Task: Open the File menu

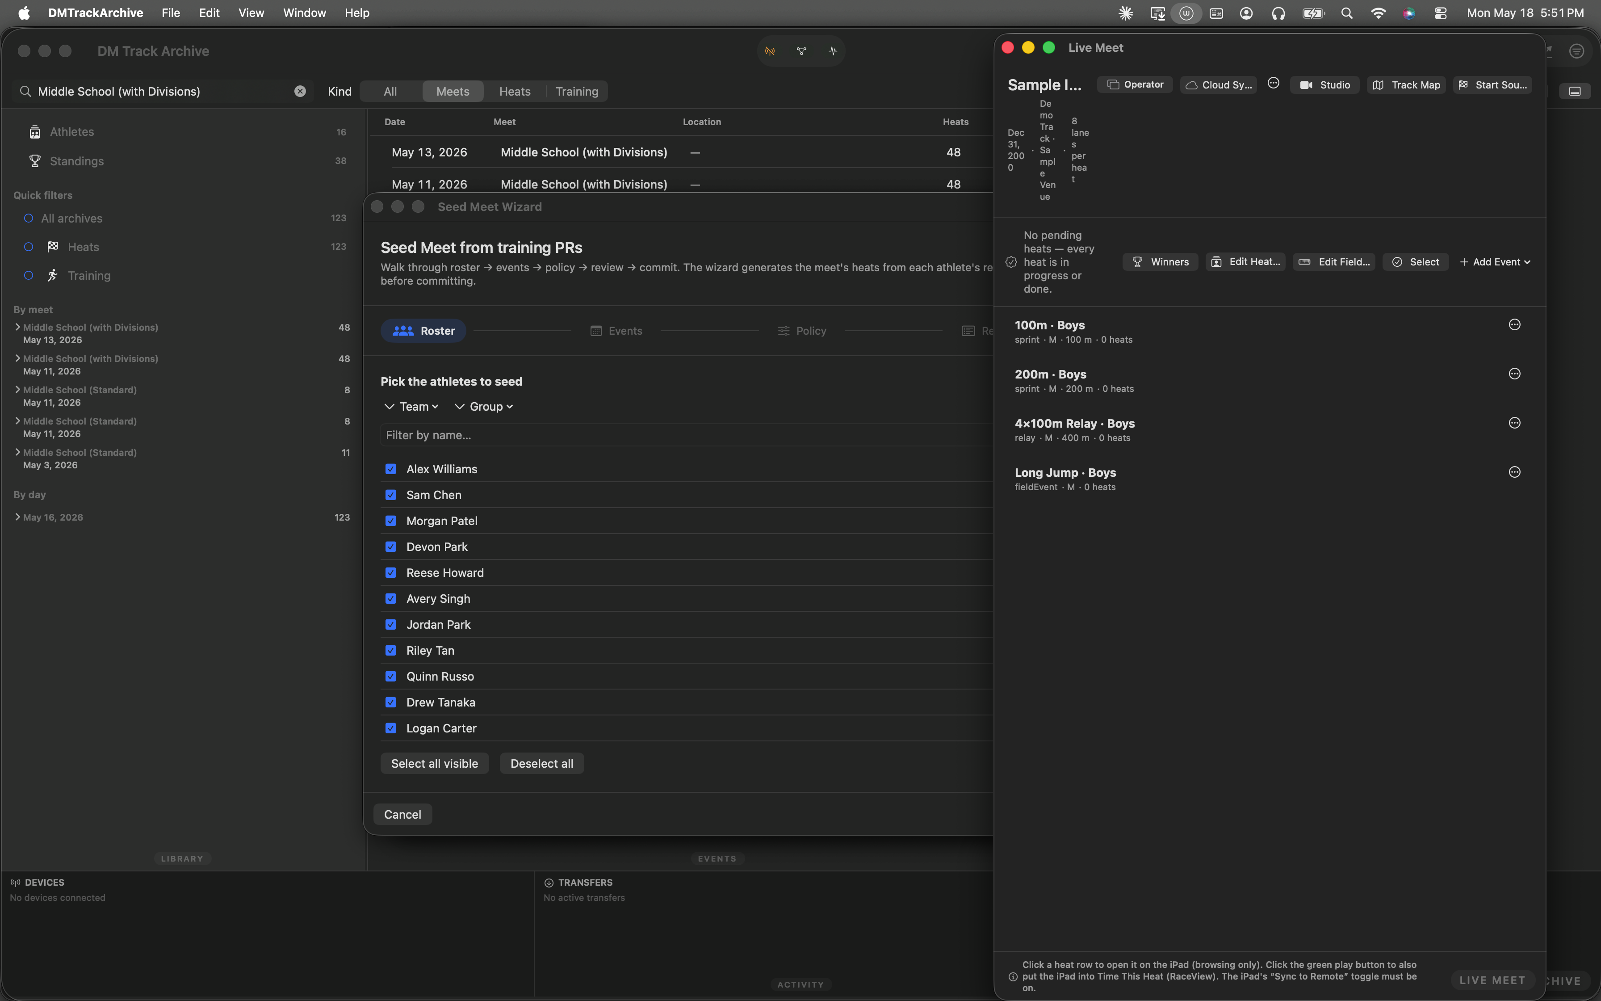Action: pos(171,13)
